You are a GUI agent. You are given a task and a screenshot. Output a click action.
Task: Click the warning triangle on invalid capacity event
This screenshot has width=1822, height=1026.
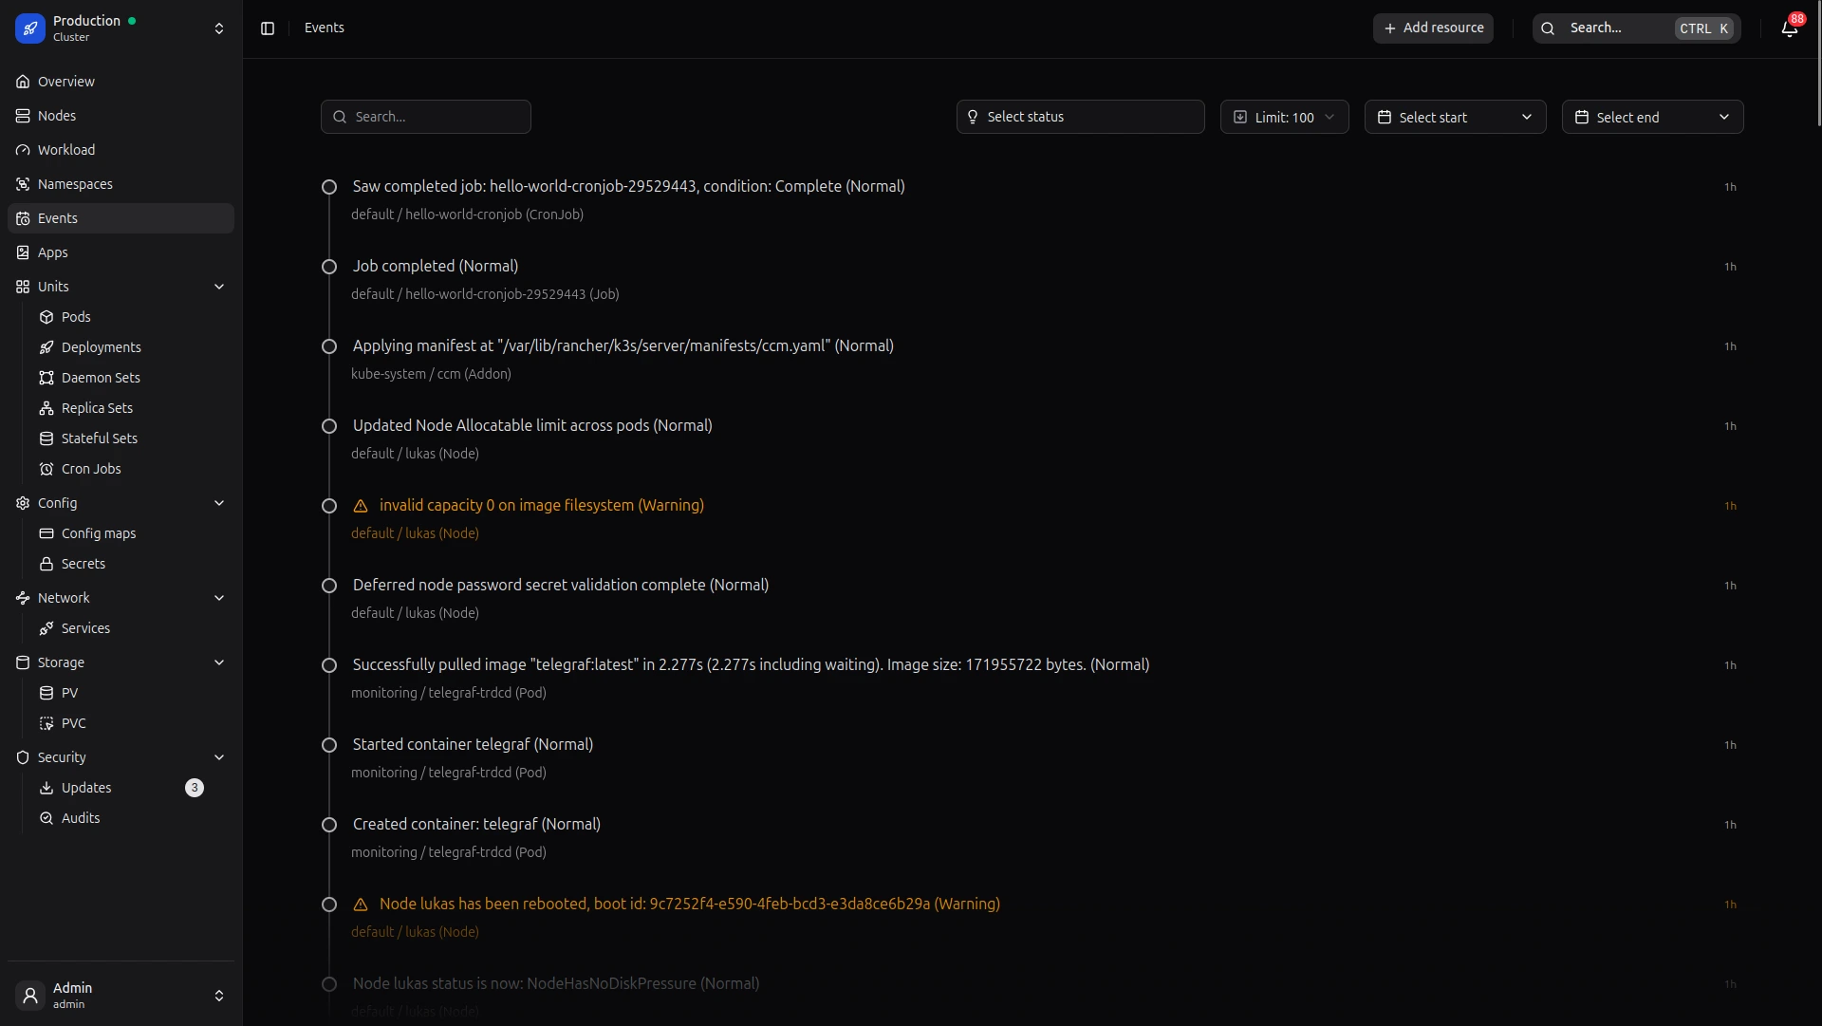[361, 506]
